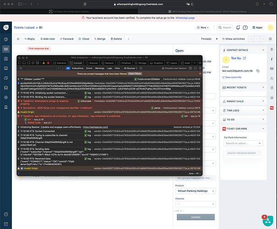Collapse the Contact Details section

[263, 50]
